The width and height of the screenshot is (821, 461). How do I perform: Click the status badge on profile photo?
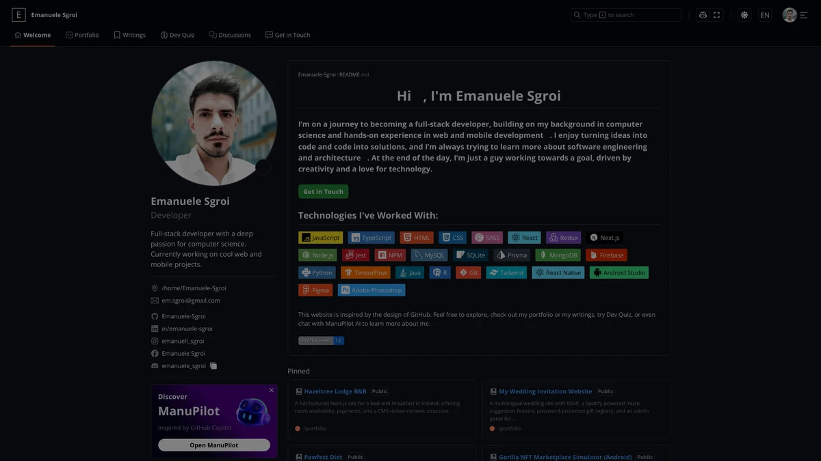point(263,167)
